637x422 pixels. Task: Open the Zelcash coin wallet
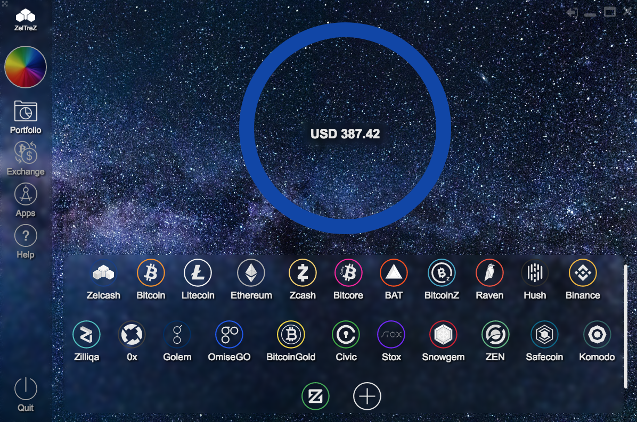click(x=103, y=280)
